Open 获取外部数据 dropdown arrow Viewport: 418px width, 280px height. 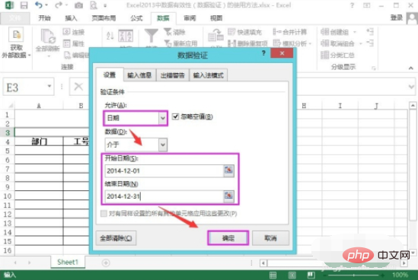(x=30, y=55)
